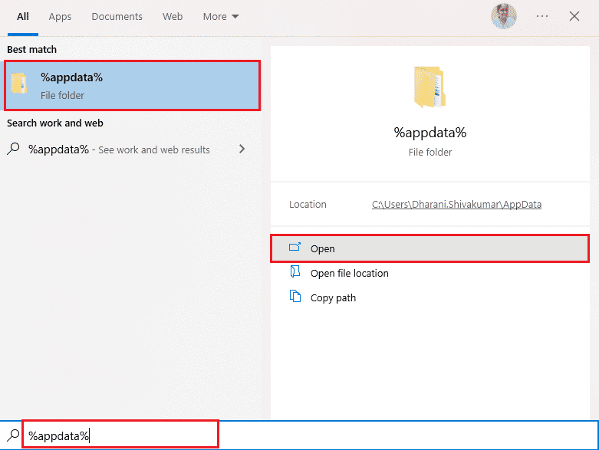The height and width of the screenshot is (450, 599).
Task: Select the All tab
Action: click(x=23, y=16)
